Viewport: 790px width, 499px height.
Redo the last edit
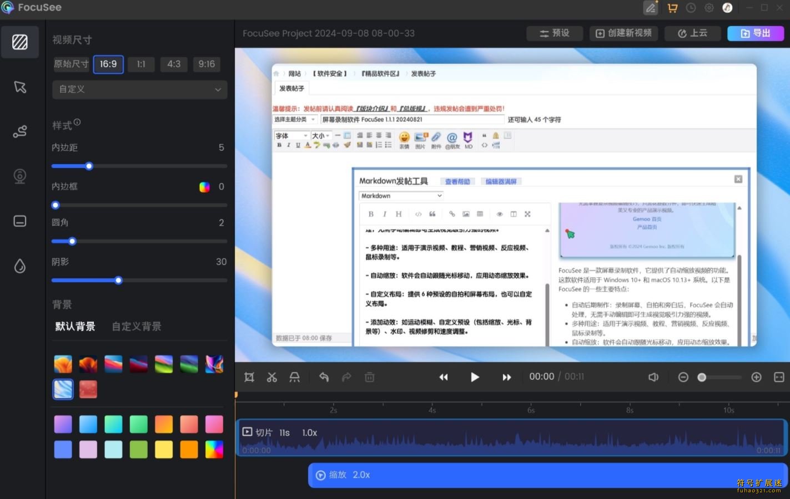pyautogui.click(x=346, y=377)
